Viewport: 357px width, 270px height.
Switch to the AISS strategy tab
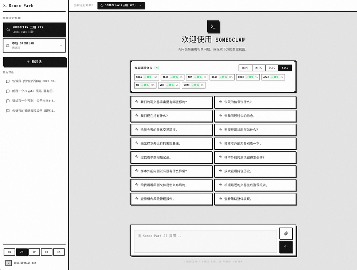285,68
